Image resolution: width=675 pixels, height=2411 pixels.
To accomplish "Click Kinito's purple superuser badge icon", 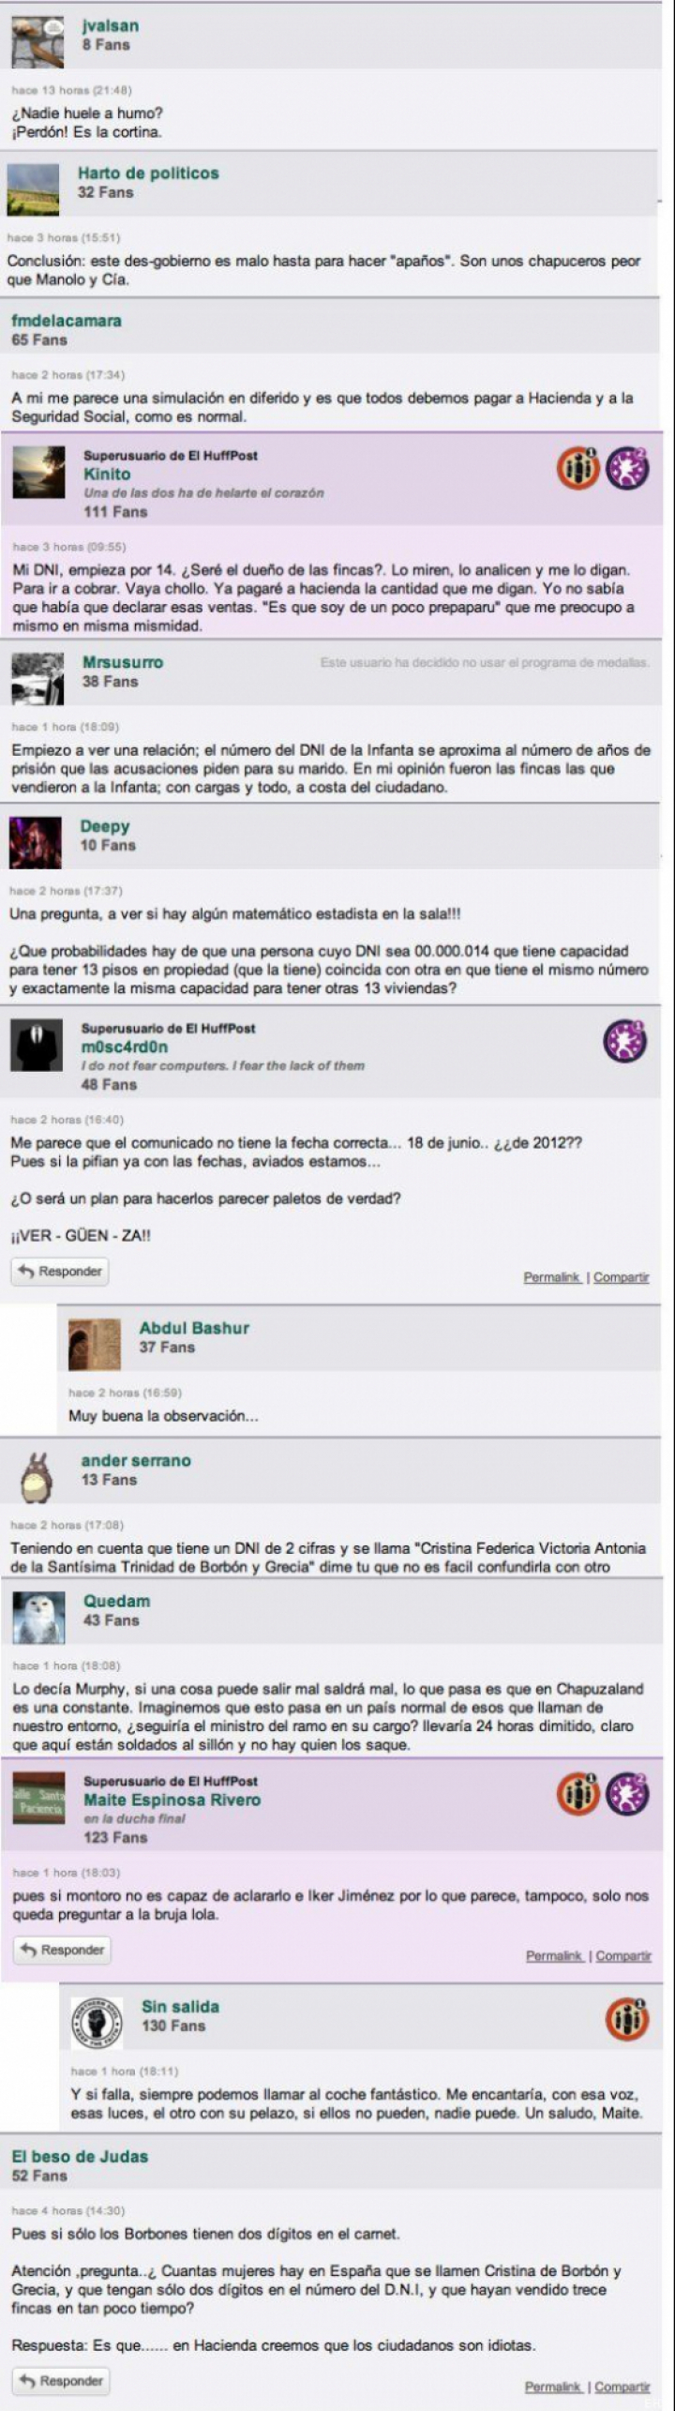I will coord(627,468).
